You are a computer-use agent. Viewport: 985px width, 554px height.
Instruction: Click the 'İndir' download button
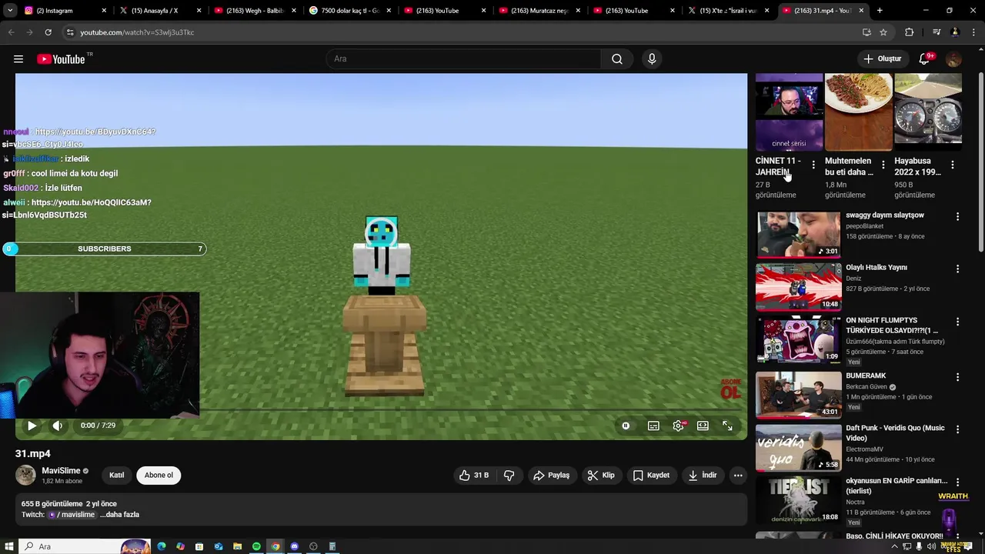pyautogui.click(x=703, y=476)
